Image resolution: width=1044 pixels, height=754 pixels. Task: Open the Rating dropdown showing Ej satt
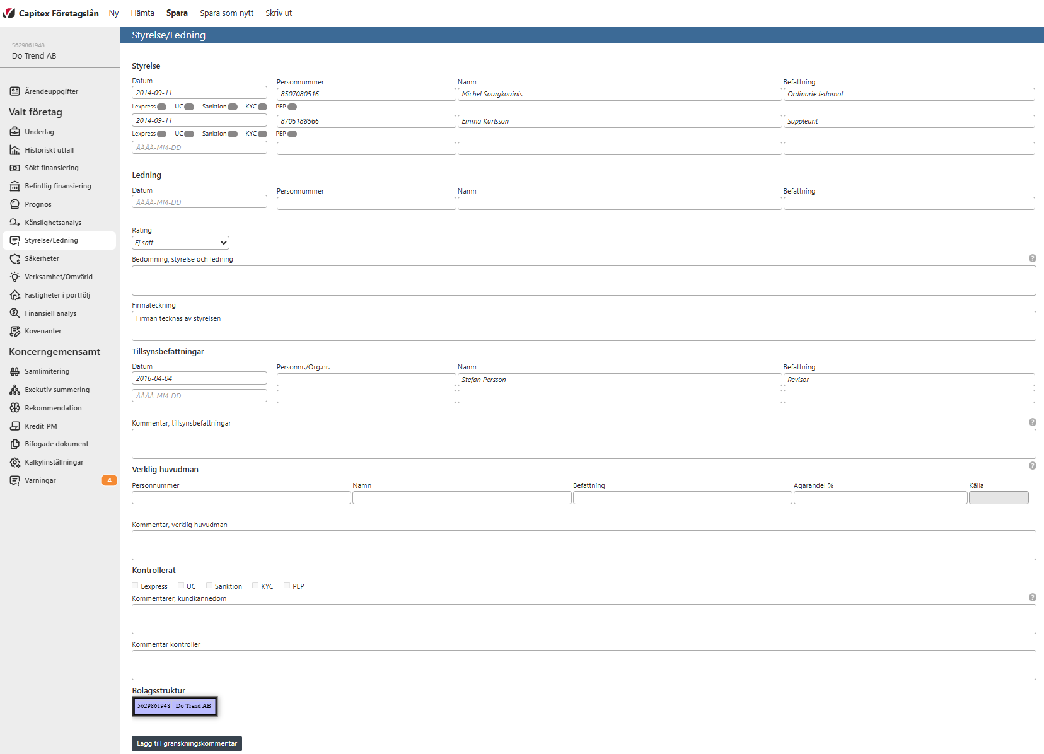180,243
